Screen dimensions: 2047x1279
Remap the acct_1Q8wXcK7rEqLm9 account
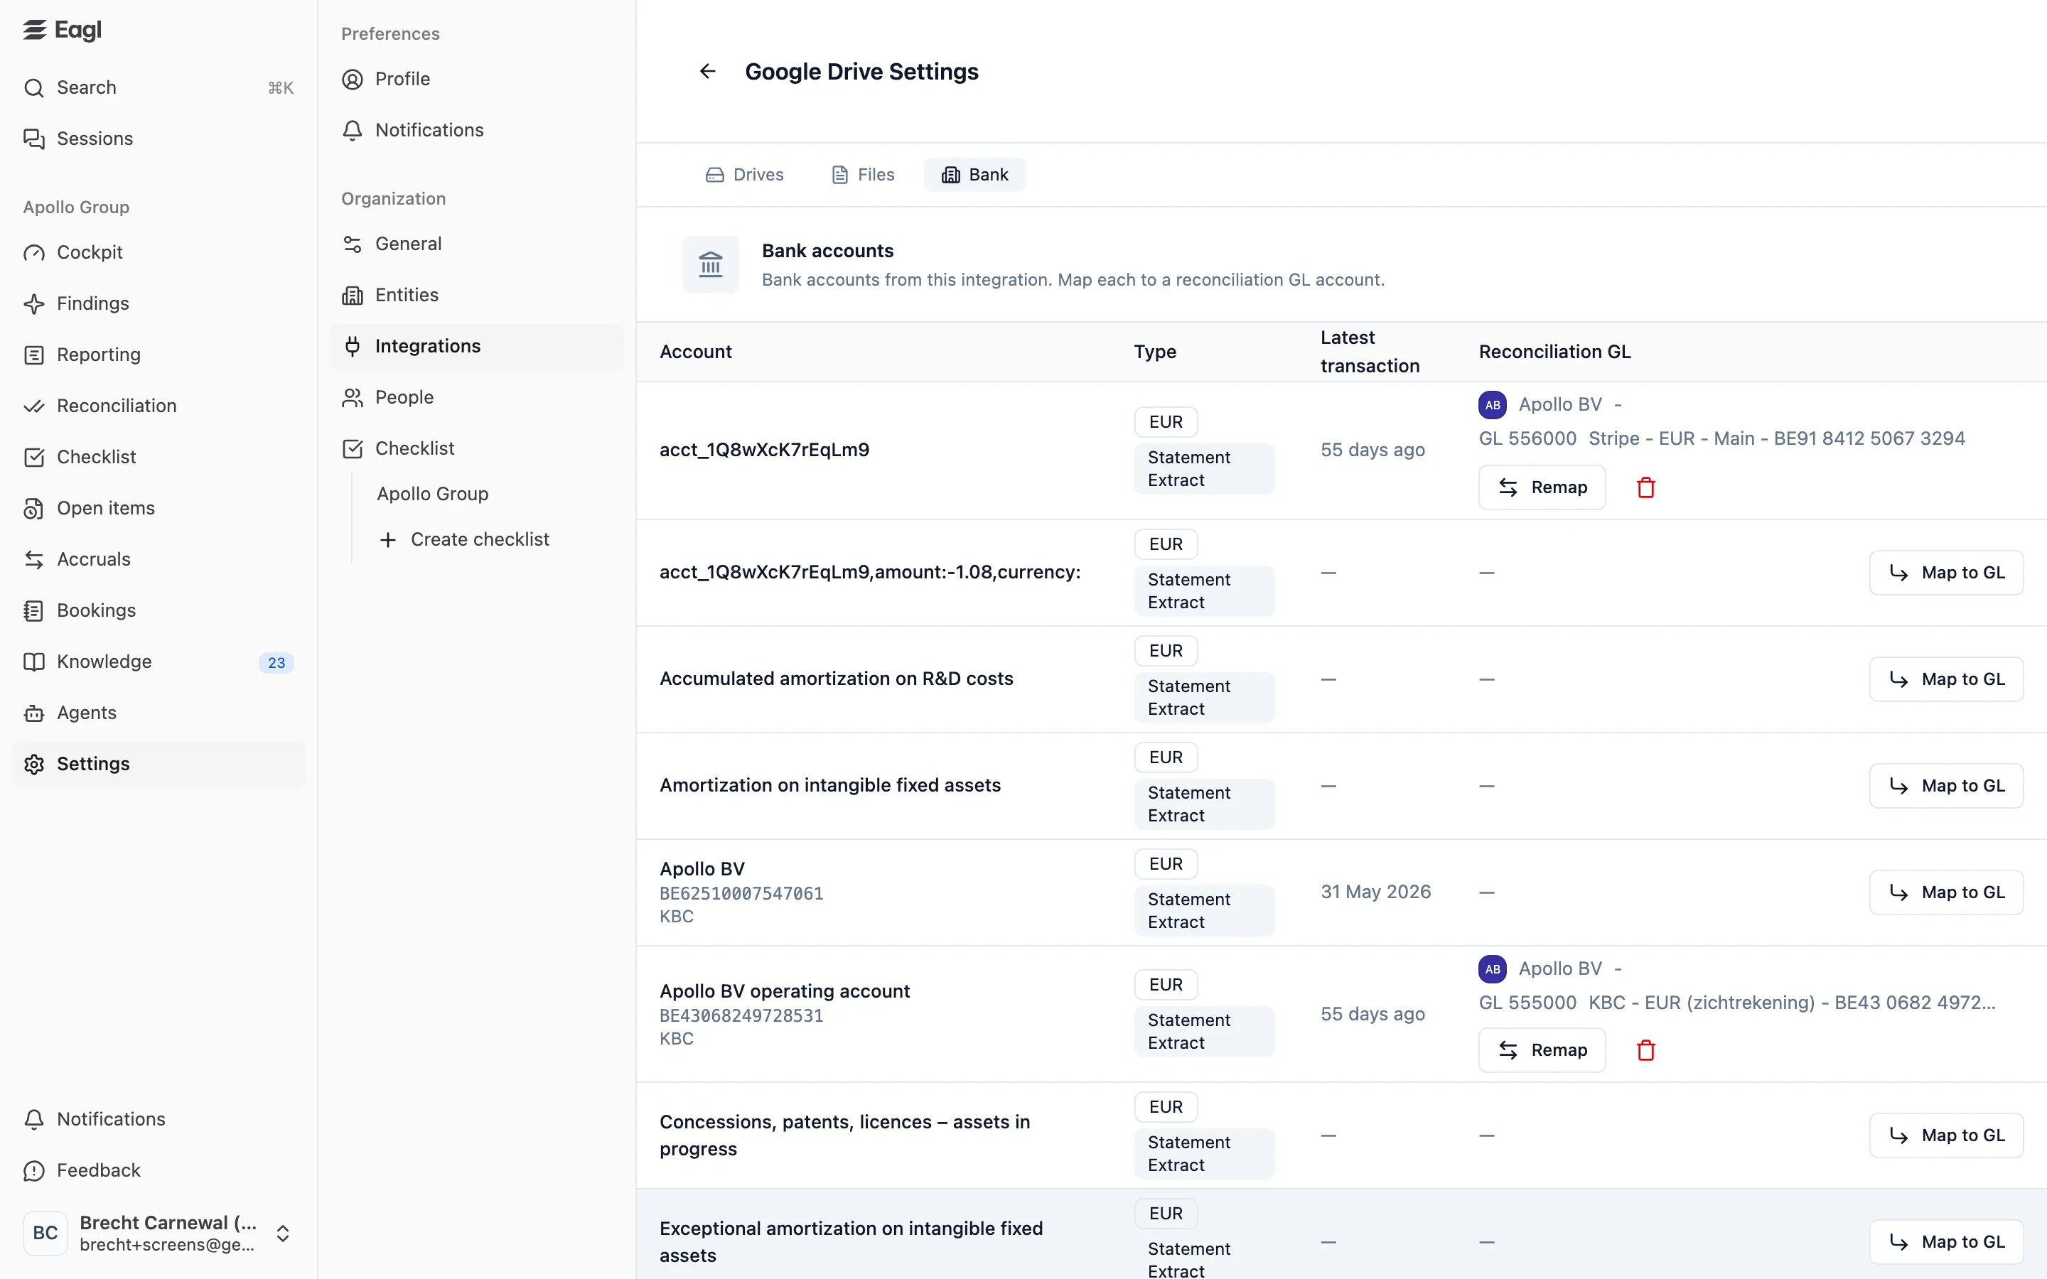(x=1542, y=487)
